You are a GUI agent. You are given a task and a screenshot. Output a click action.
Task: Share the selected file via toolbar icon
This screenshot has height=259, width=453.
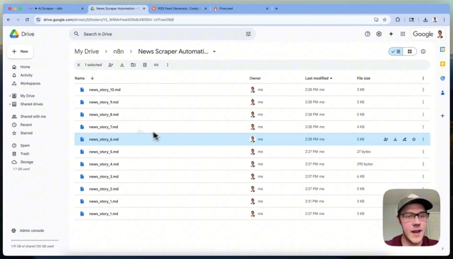click(110, 65)
